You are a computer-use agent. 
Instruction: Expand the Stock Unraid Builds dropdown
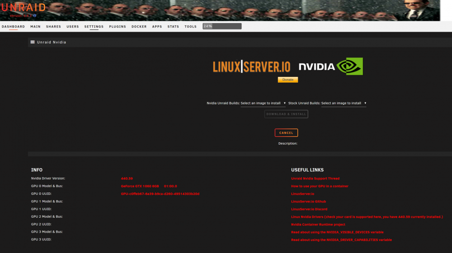(x=344, y=103)
